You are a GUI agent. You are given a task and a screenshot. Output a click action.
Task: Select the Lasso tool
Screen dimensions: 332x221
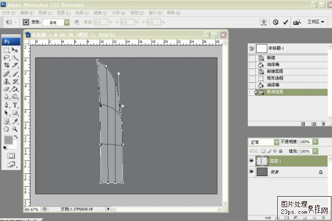point(7,58)
